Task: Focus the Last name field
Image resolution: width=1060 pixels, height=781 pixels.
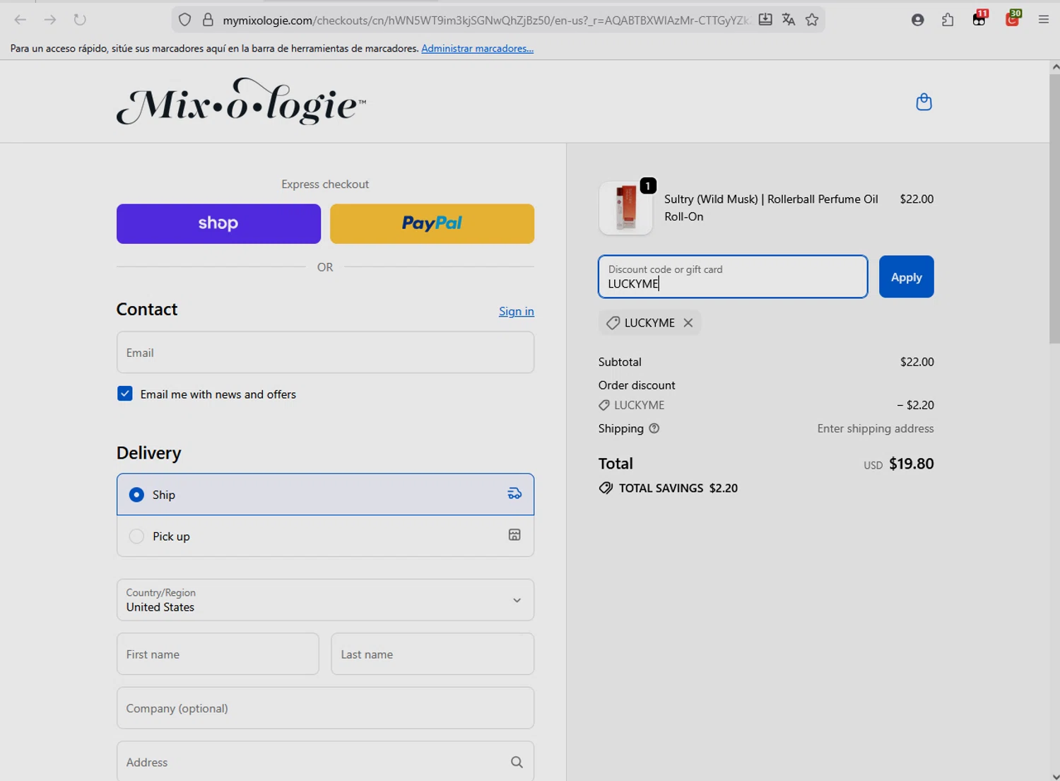Action: click(432, 654)
